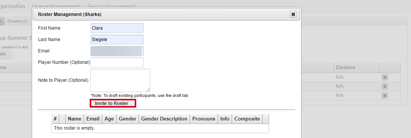The height and width of the screenshot is (138, 411).
Task: Click the Invite to Roster button
Action: click(113, 103)
